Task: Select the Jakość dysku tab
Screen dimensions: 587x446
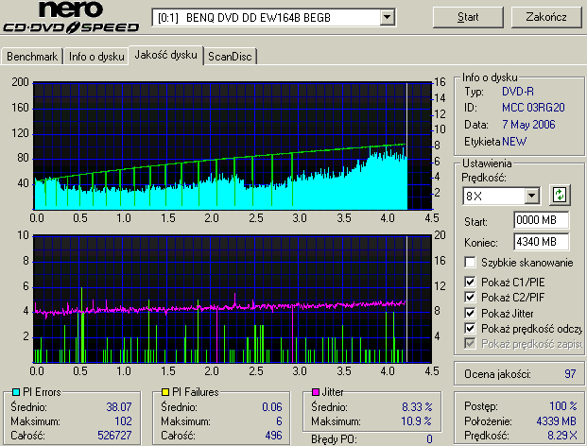Action: coord(165,55)
